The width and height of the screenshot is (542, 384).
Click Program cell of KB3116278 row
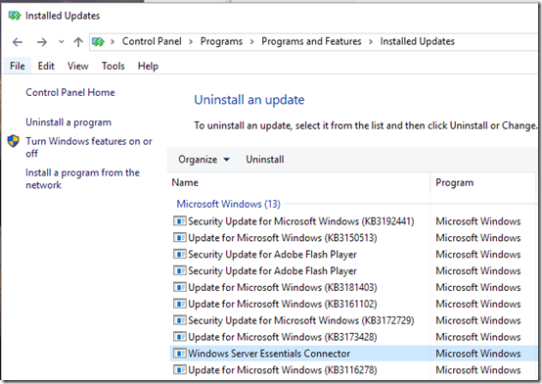click(x=478, y=370)
